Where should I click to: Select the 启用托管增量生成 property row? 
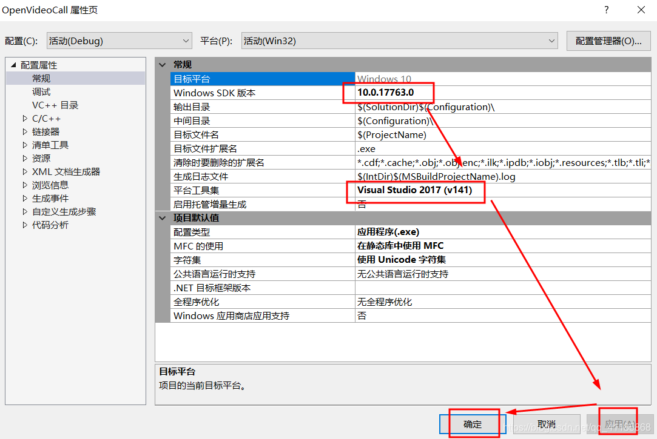pos(411,204)
